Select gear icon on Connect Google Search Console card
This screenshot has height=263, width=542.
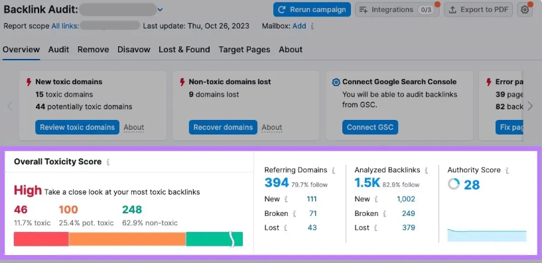[x=336, y=82]
